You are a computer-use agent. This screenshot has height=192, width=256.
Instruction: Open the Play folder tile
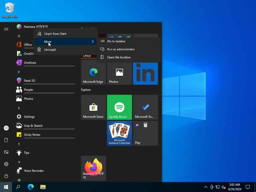pos(145,133)
